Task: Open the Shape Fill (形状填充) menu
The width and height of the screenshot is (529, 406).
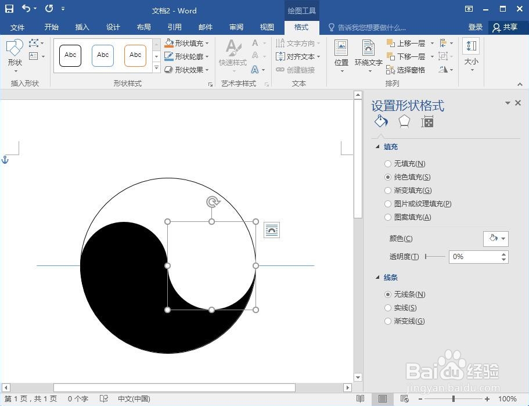Action: pyautogui.click(x=186, y=42)
